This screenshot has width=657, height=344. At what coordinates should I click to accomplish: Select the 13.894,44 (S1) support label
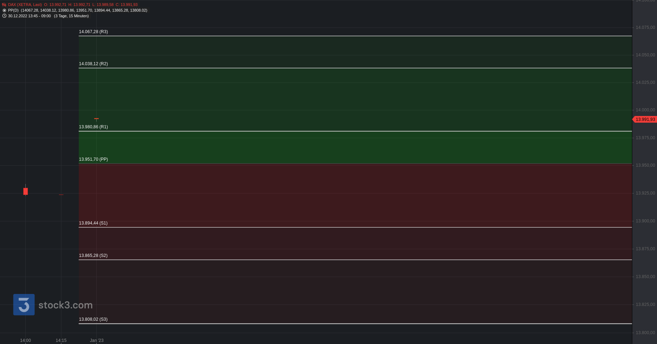[x=93, y=223]
